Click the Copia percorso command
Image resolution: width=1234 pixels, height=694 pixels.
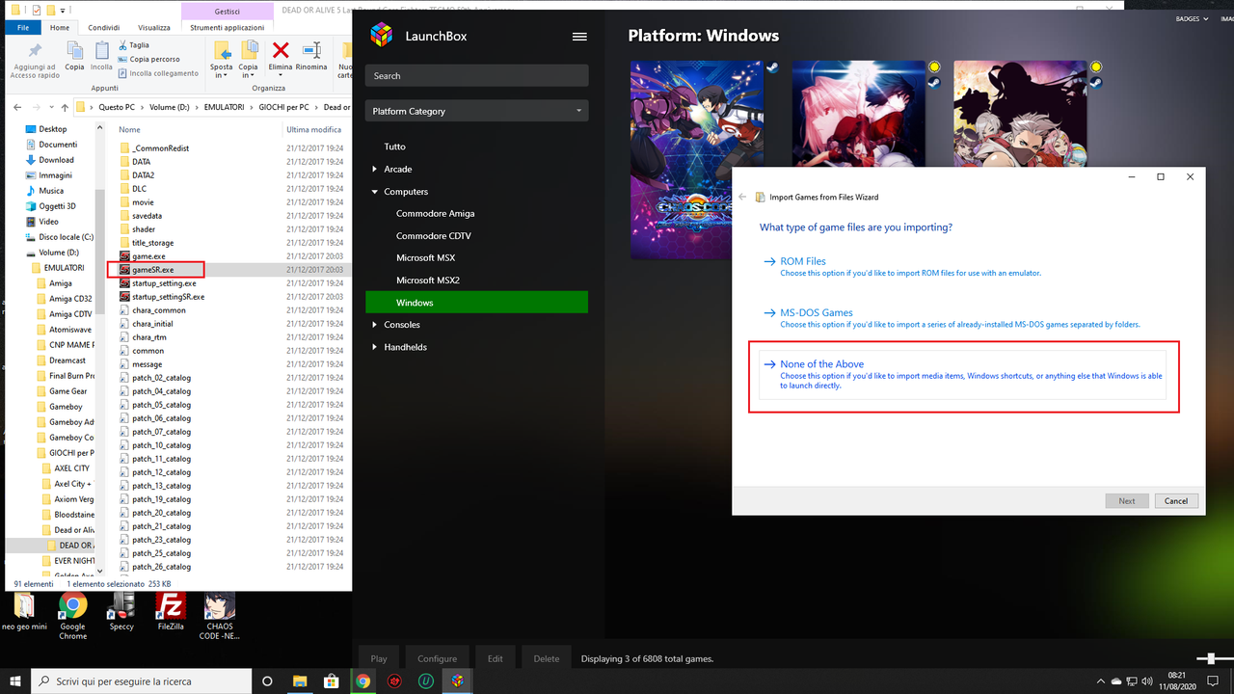coord(148,59)
